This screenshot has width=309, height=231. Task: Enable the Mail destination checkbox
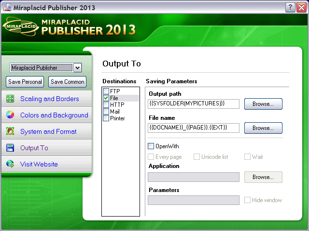(x=106, y=111)
